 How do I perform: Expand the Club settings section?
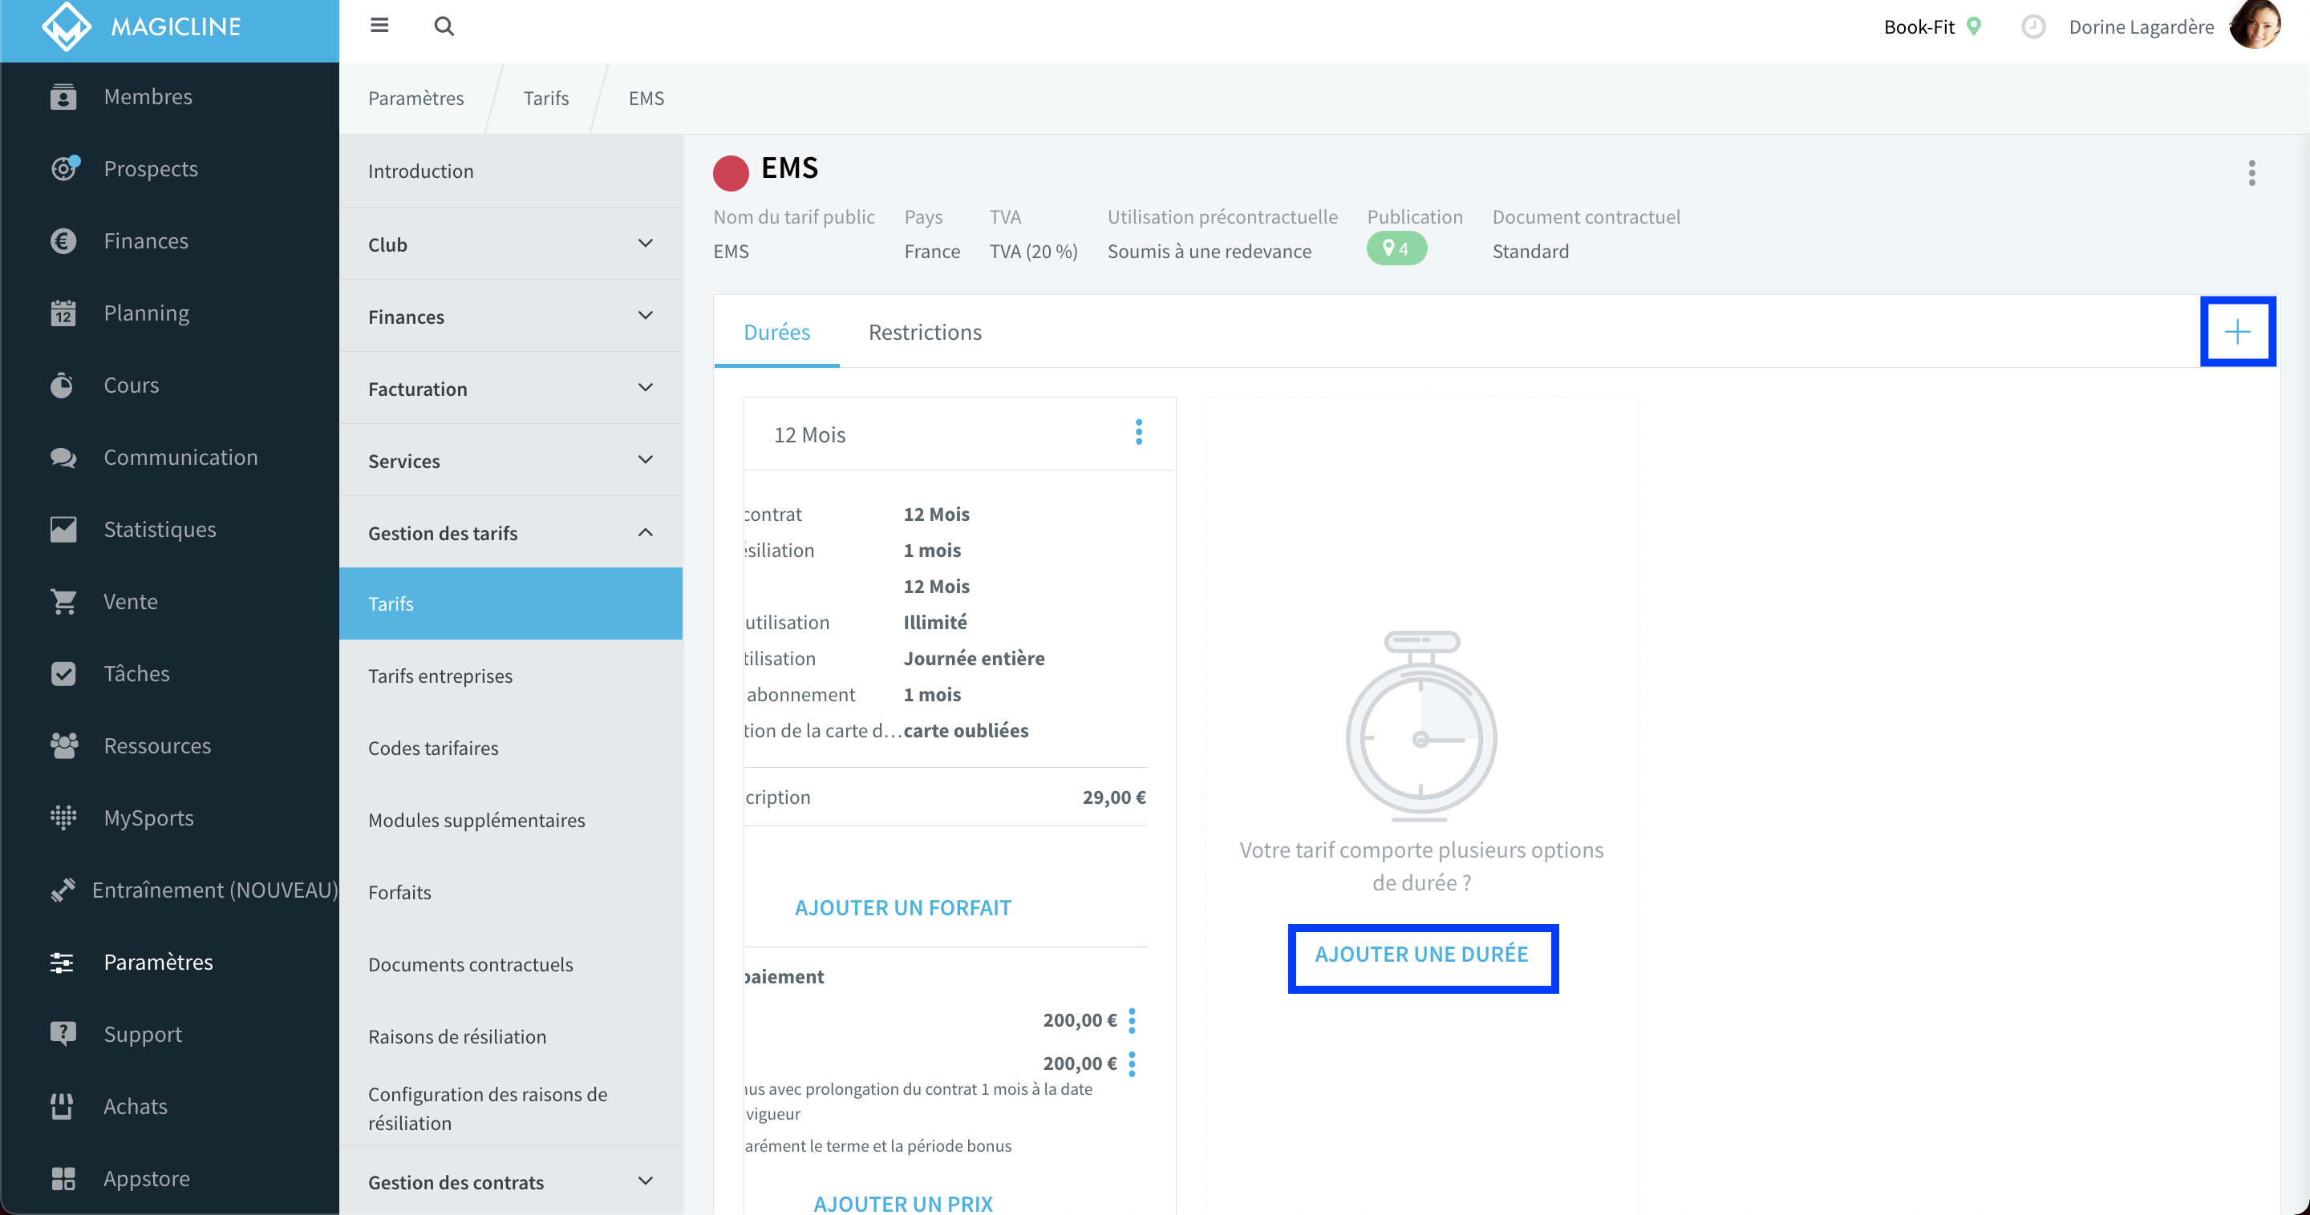point(510,244)
